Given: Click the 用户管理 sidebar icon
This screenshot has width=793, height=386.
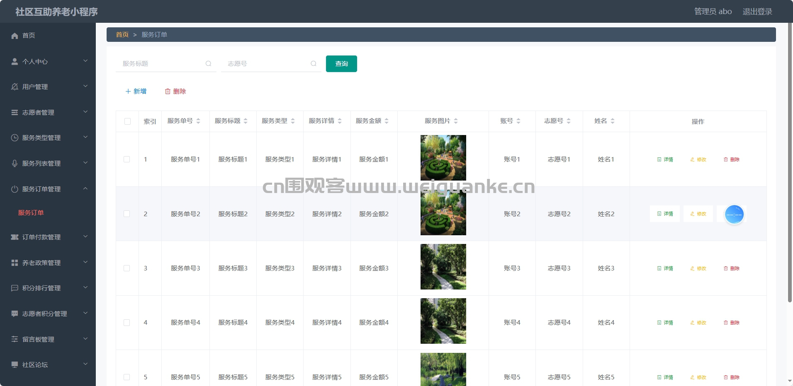Looking at the screenshot, I should pyautogui.click(x=15, y=87).
